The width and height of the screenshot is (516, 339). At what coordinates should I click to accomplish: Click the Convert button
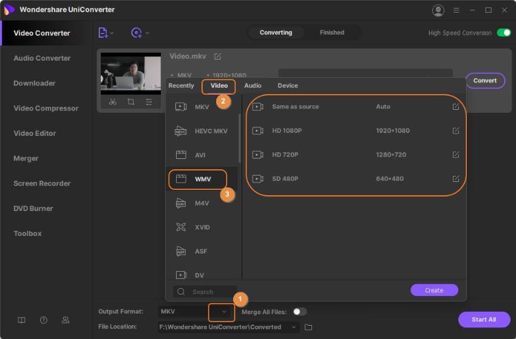point(485,81)
